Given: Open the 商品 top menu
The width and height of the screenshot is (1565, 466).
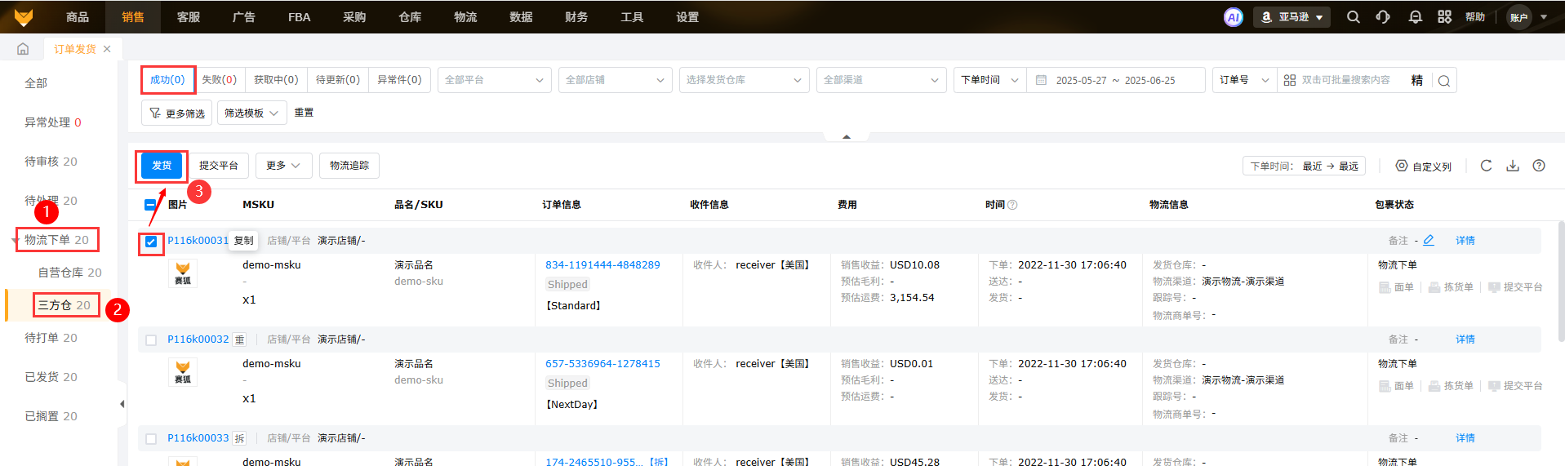Looking at the screenshot, I should point(78,17).
